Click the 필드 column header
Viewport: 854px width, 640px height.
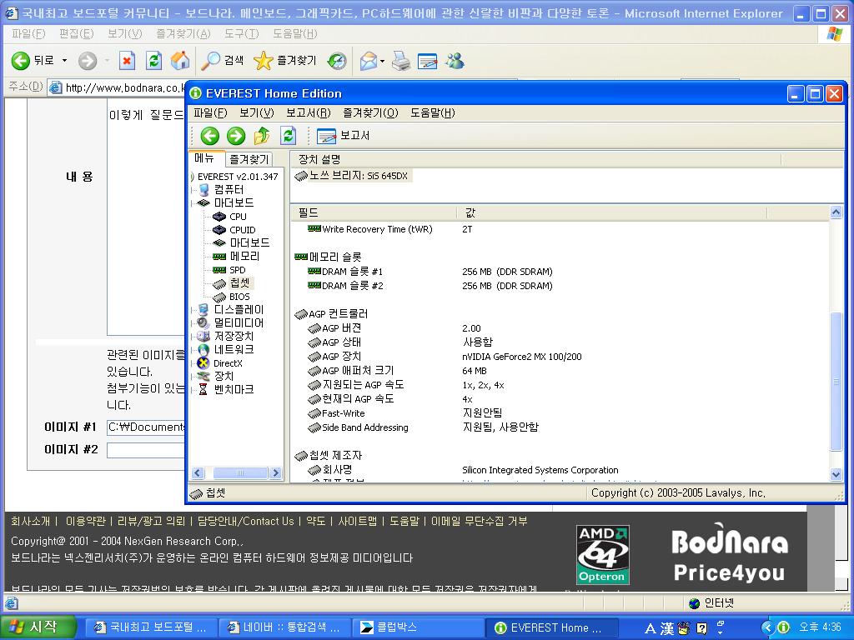pos(374,212)
